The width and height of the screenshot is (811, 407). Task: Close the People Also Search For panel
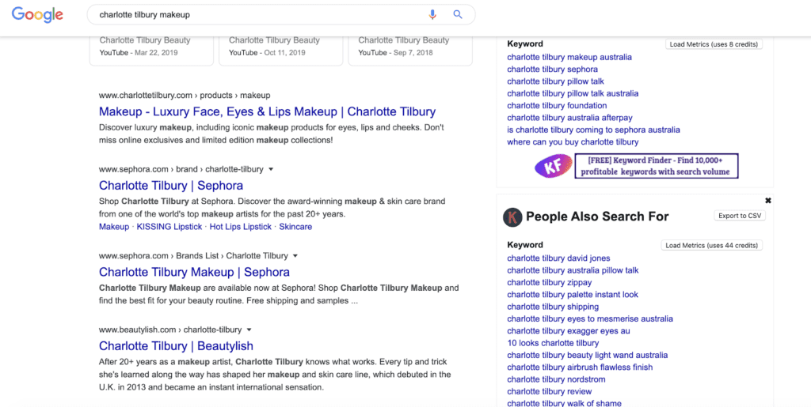click(768, 201)
